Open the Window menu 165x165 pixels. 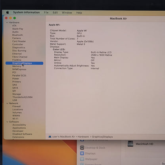[x=67, y=13]
